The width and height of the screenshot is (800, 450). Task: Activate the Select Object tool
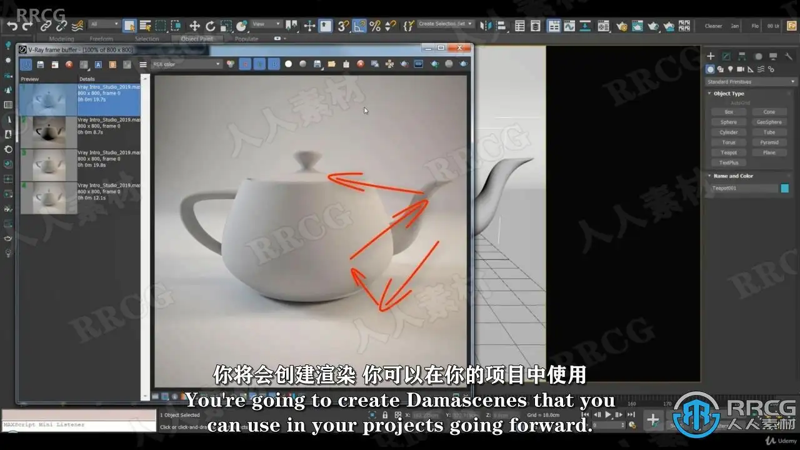click(x=129, y=26)
